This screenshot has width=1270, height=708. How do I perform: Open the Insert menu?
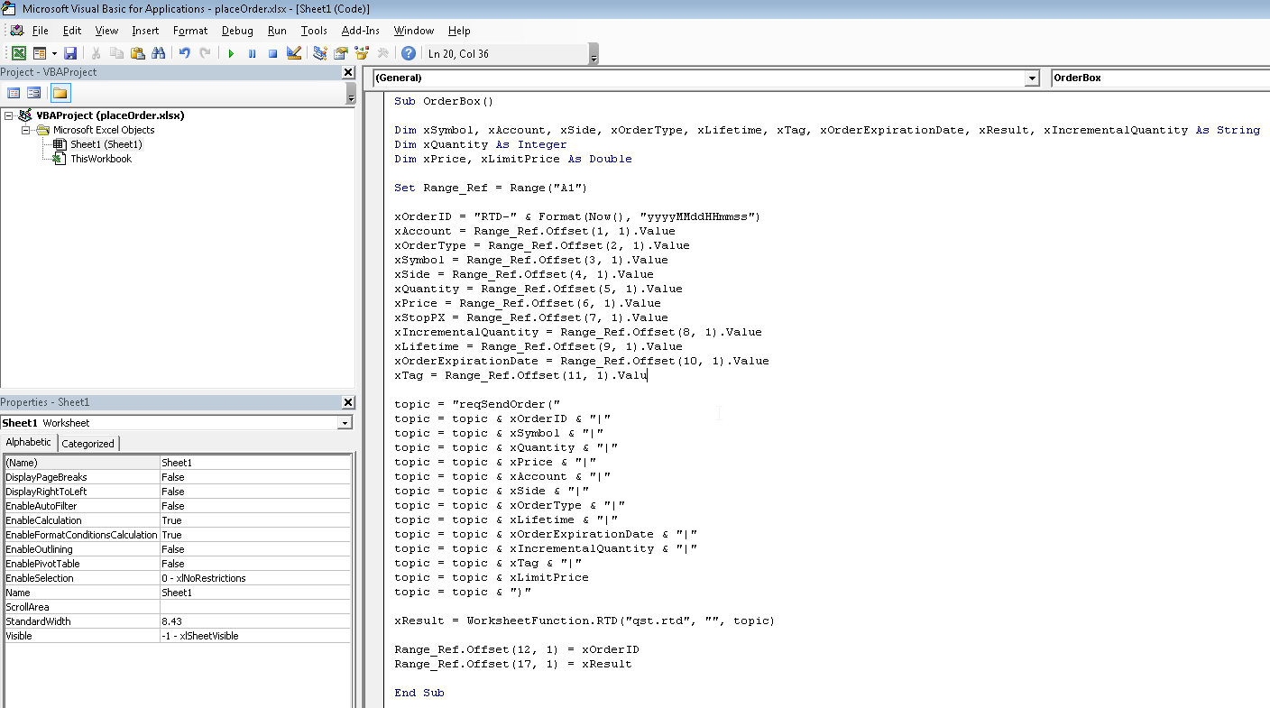(x=145, y=31)
